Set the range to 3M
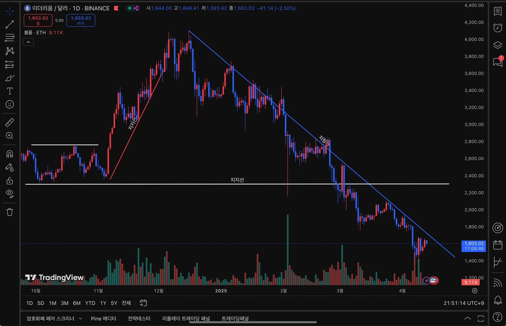The height and width of the screenshot is (326, 506). point(65,303)
